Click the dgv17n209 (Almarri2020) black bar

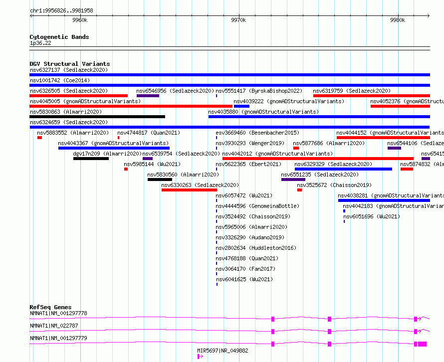pos(91,159)
